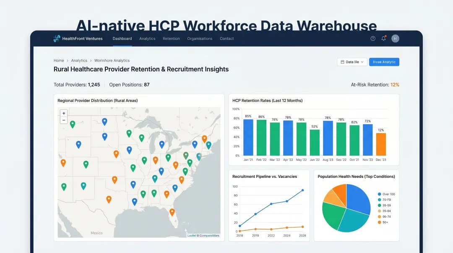453x253 pixels.
Task: Expand the breadcrumb chevron after Home
Action: click(68, 60)
